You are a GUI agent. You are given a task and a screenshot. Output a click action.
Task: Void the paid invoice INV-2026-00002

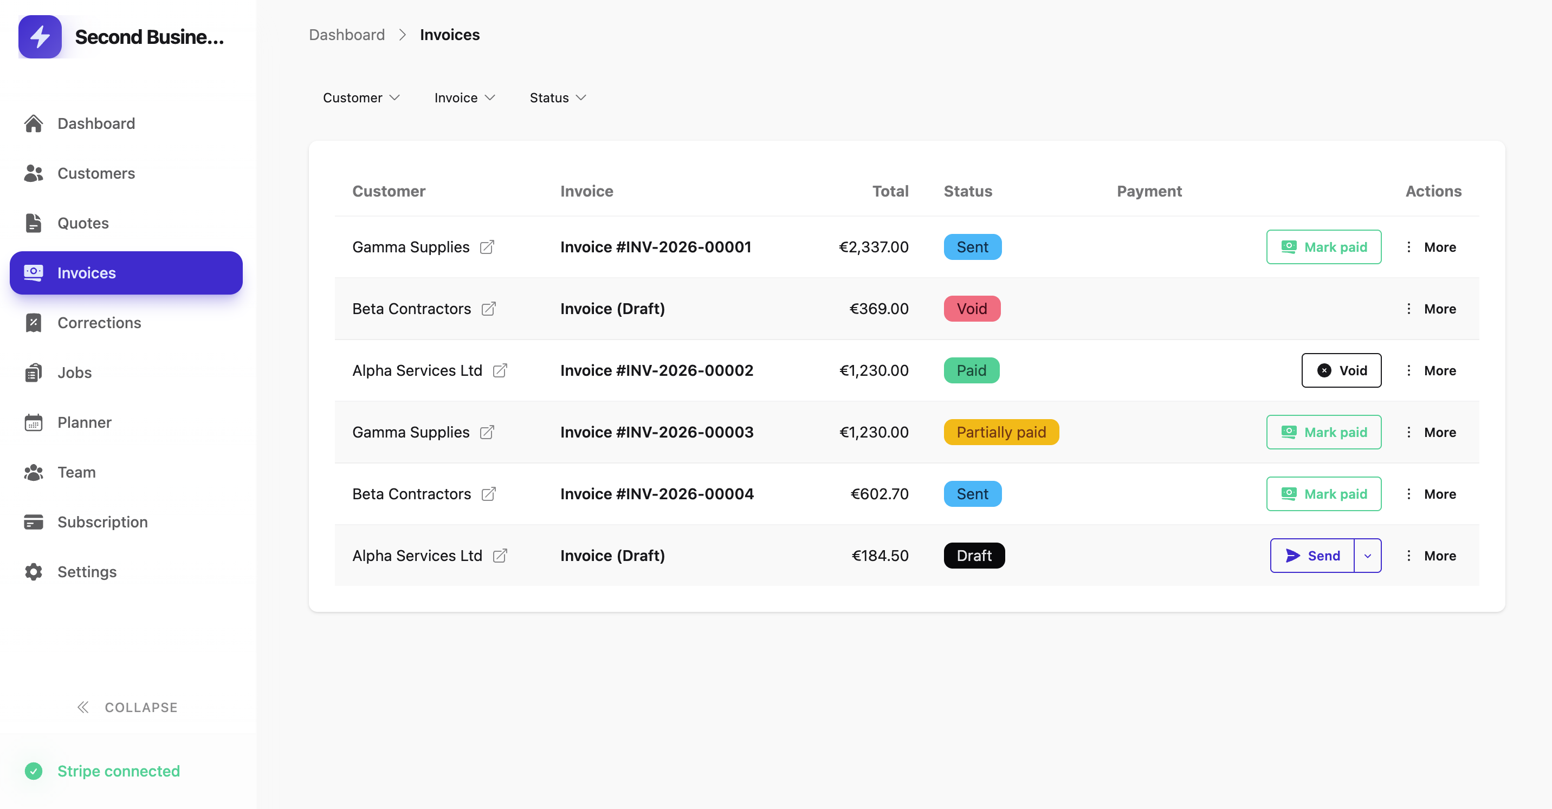[x=1341, y=371]
